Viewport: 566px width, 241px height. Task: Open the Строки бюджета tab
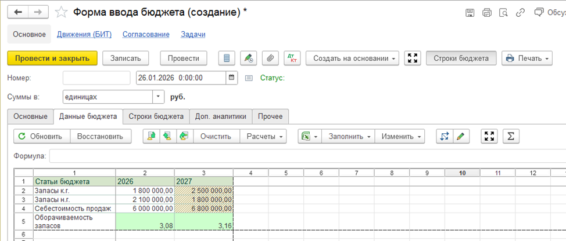(x=156, y=116)
